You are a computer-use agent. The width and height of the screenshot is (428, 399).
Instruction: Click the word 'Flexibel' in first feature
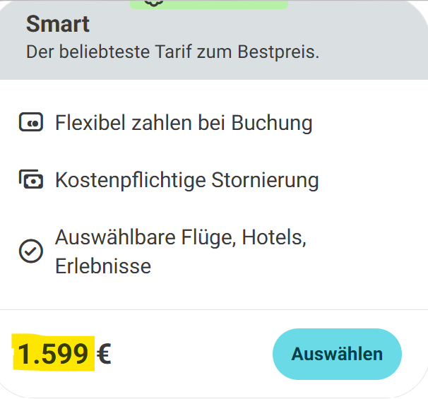pyautogui.click(x=90, y=123)
